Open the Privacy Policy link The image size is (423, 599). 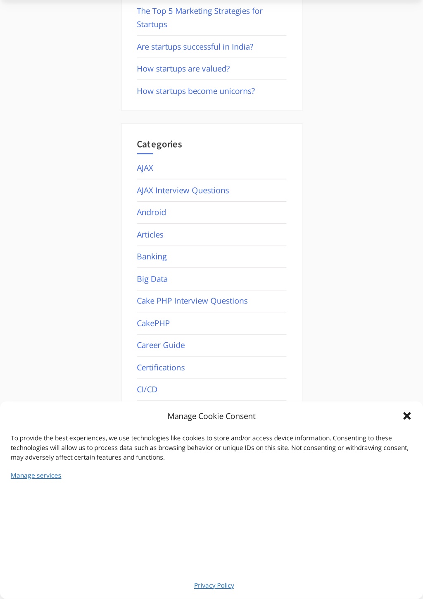pos(214,585)
